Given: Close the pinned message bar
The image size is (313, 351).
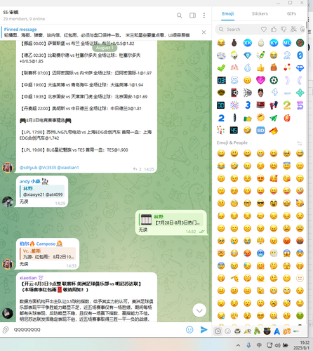Looking at the screenshot, I should pos(204,32).
